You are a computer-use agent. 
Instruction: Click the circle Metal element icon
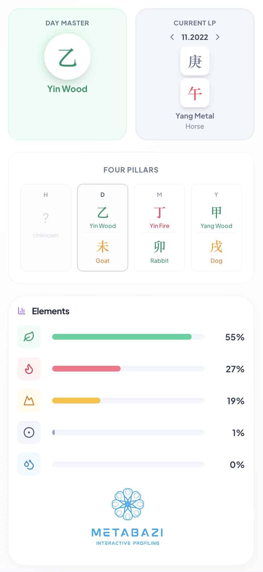(29, 432)
